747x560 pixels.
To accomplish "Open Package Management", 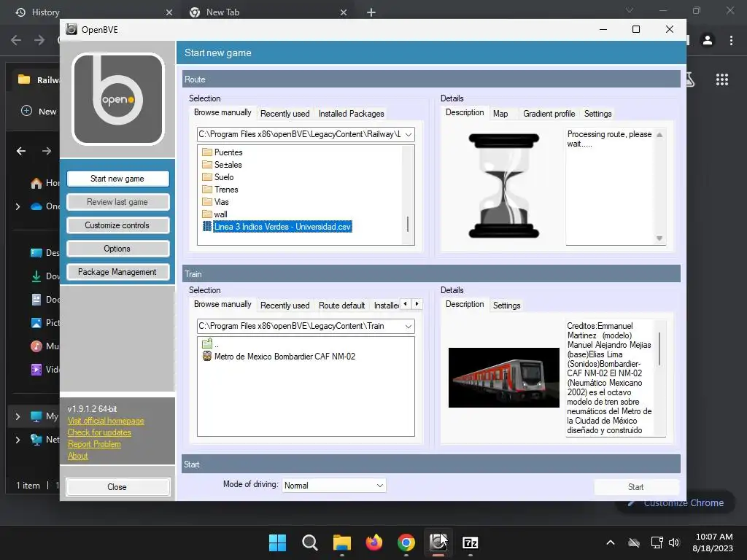I will pos(117,272).
